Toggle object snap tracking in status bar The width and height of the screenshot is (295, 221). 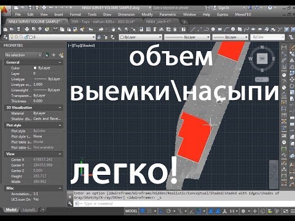pos(192,211)
